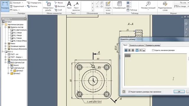This screenshot has height=106, width=189.
Task: Switch to Проверить размер tab
Action: 153,45
